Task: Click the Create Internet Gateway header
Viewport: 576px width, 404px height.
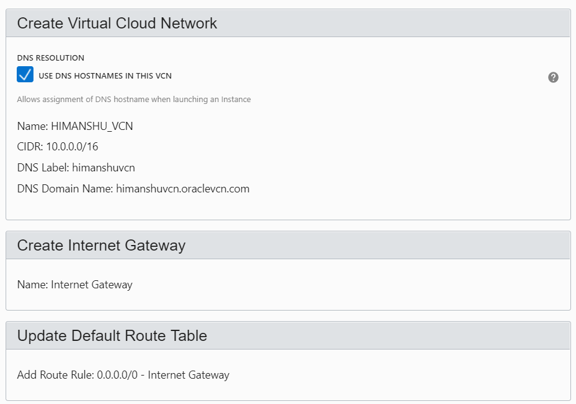Action: 102,245
